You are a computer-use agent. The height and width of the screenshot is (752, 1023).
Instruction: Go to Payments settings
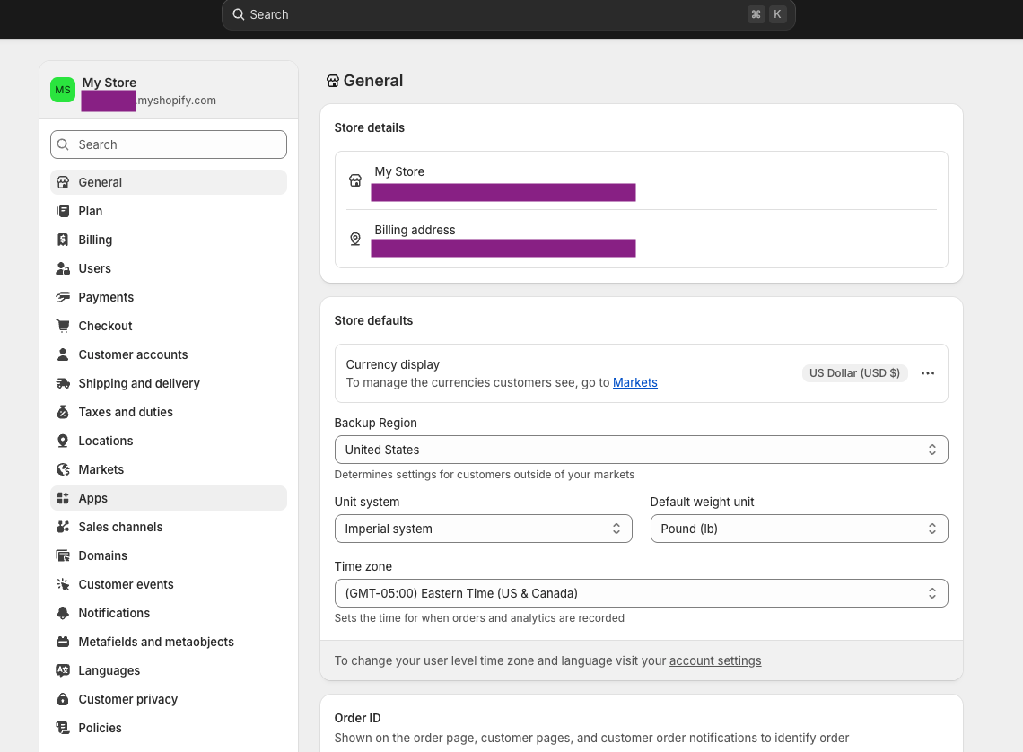coord(106,297)
